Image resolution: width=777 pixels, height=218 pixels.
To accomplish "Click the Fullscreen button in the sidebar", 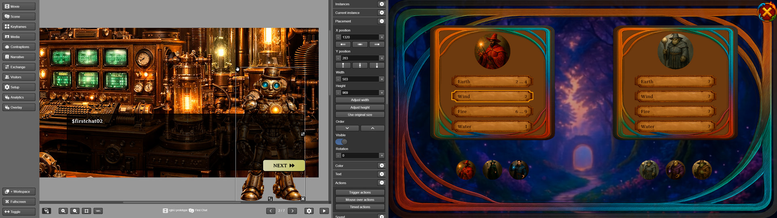I will (19, 201).
